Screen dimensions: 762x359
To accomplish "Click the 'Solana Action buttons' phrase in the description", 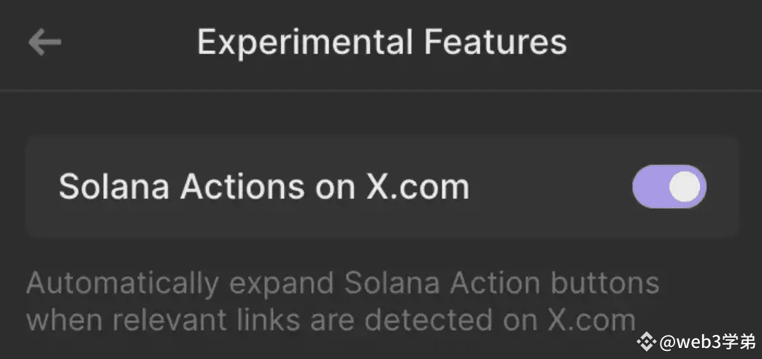I will click(502, 284).
